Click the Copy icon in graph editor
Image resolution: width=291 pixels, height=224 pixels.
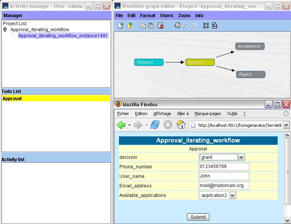[x=143, y=26]
